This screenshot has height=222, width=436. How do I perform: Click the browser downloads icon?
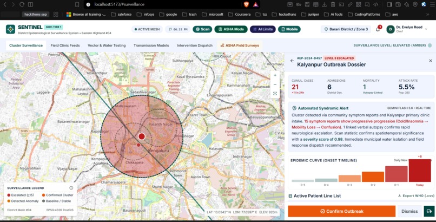(x=324, y=4)
